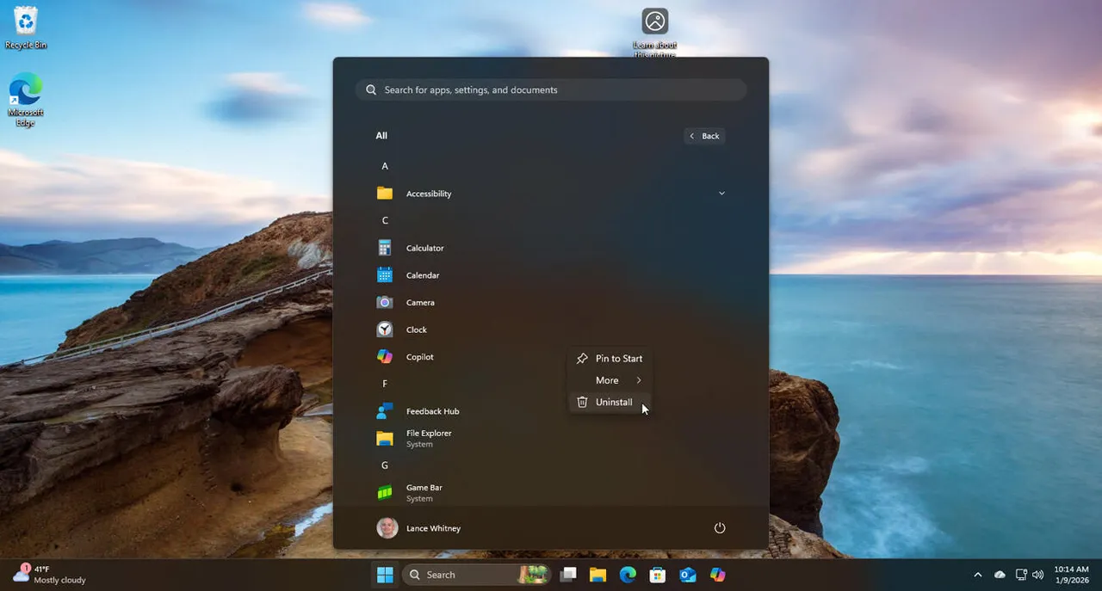The height and width of the screenshot is (591, 1102).
Task: Start the Feedback Hub app
Action: (x=432, y=411)
